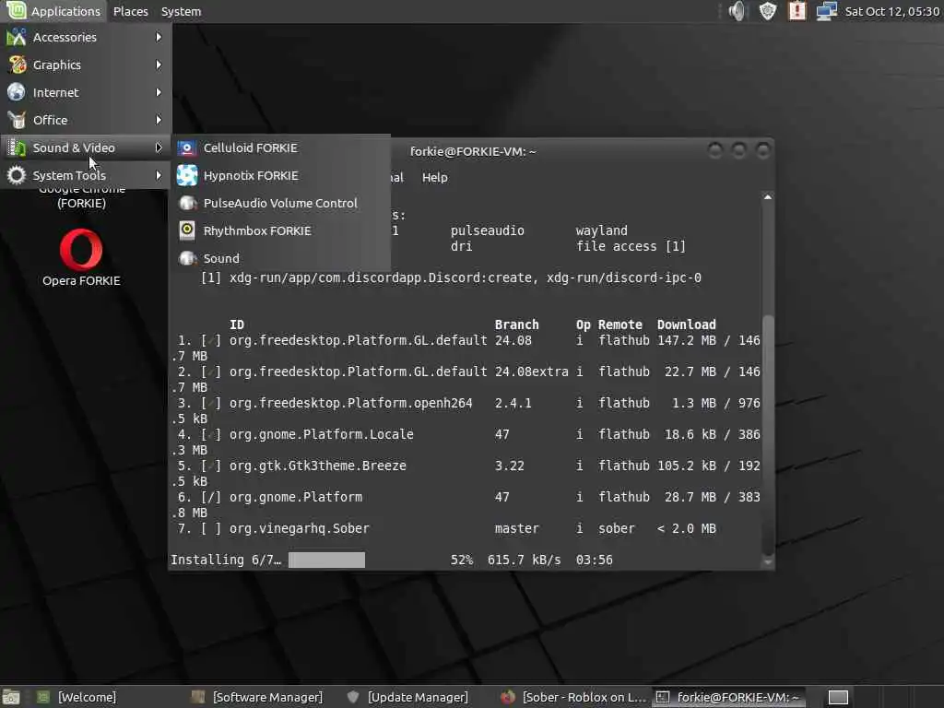Click the System Tools gear icon
The image size is (944, 708).
tap(17, 175)
